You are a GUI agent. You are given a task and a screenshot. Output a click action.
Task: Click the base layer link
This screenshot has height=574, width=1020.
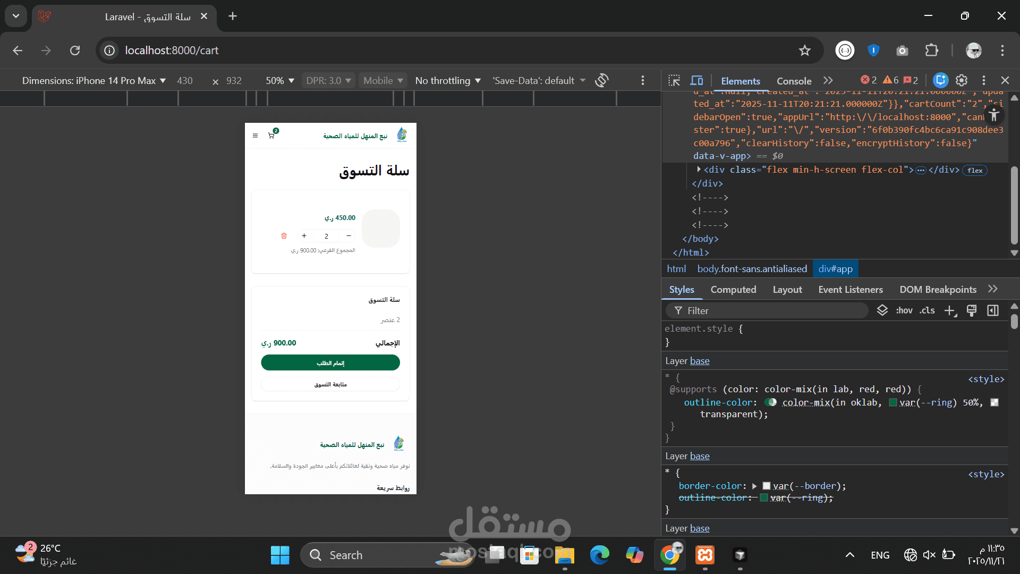(699, 361)
